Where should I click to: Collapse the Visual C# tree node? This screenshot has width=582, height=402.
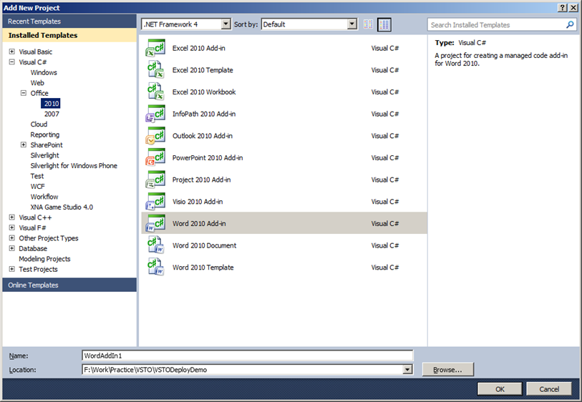[12, 62]
